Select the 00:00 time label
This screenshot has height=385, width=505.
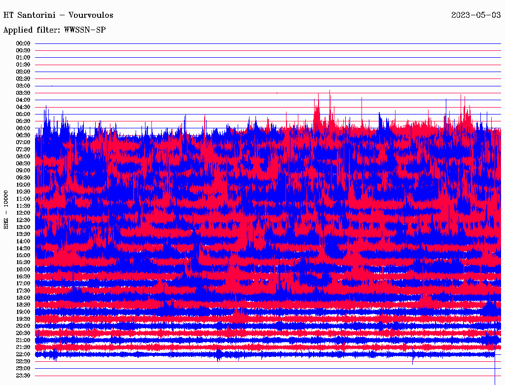[x=23, y=43]
